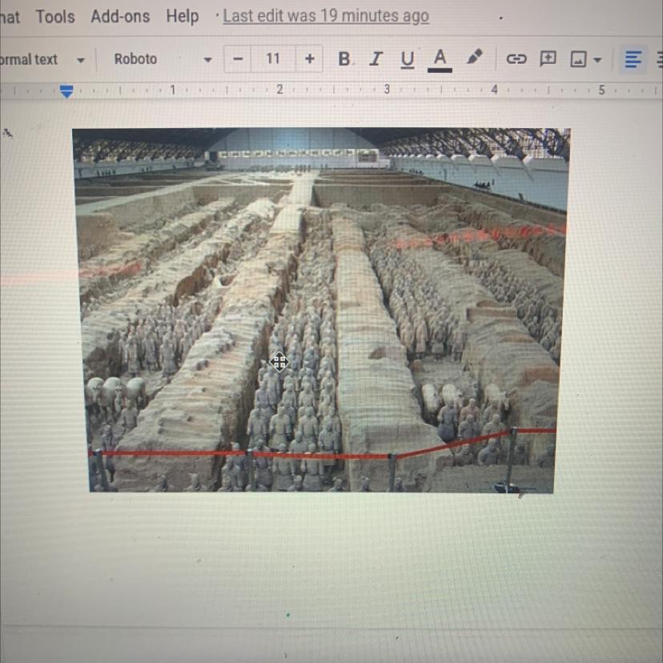Viewport: 663px width, 663px height.
Task: Click the insert image icon
Action: (x=578, y=59)
